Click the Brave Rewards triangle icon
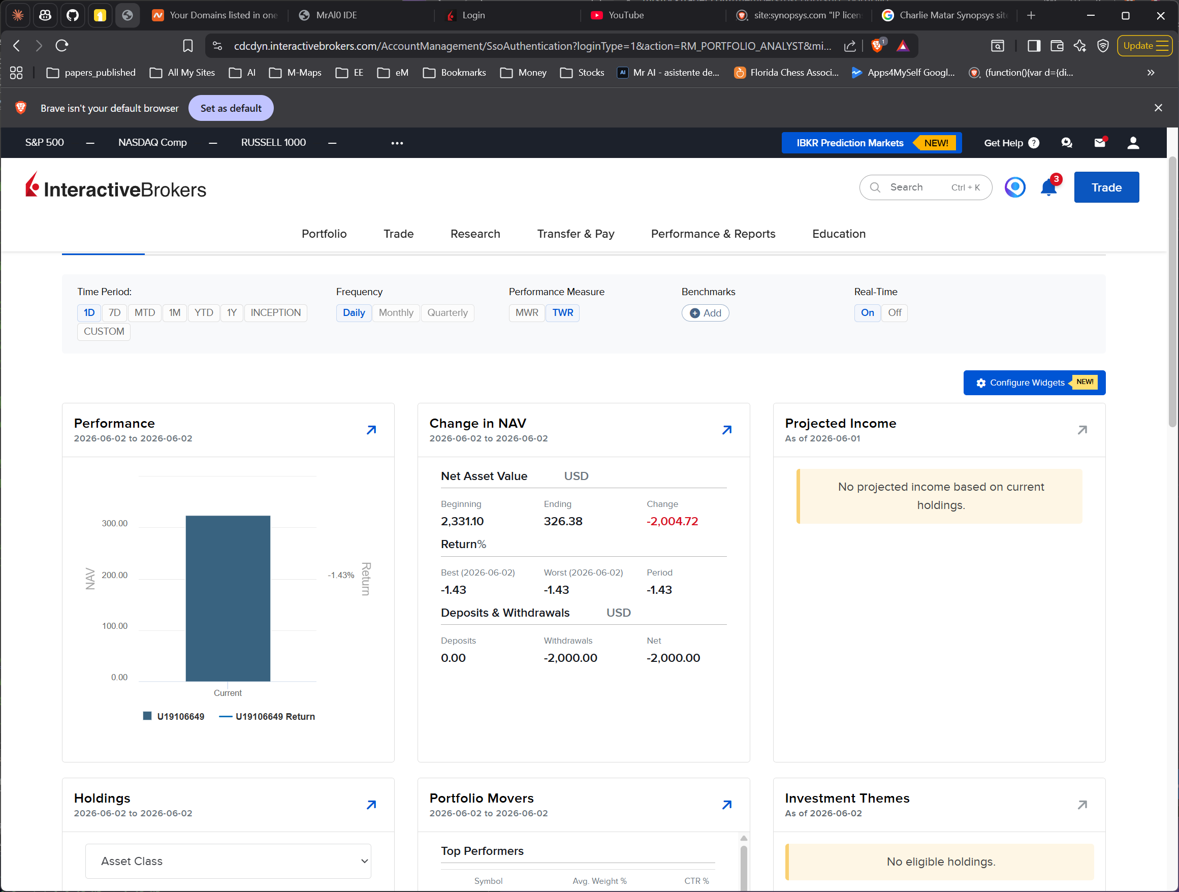Viewport: 1179px width, 892px height. click(x=903, y=46)
